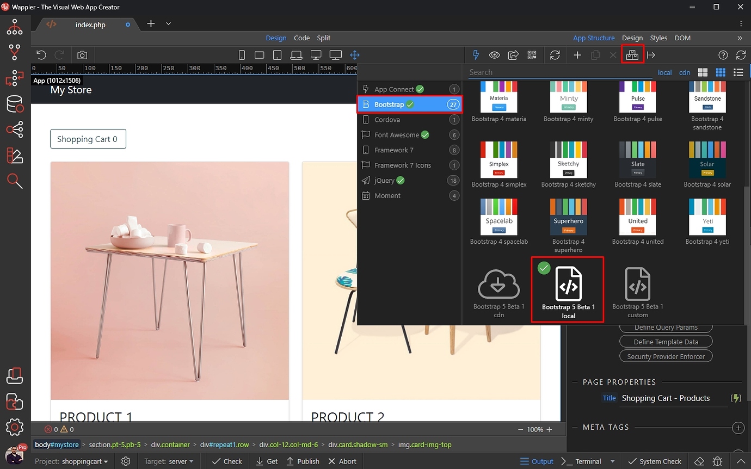
Task: Toggle the preview eye icon
Action: coord(494,55)
